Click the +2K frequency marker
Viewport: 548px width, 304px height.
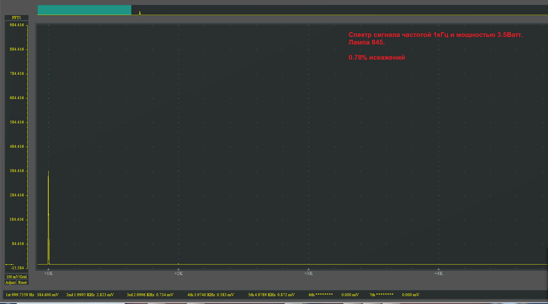pyautogui.click(x=178, y=273)
